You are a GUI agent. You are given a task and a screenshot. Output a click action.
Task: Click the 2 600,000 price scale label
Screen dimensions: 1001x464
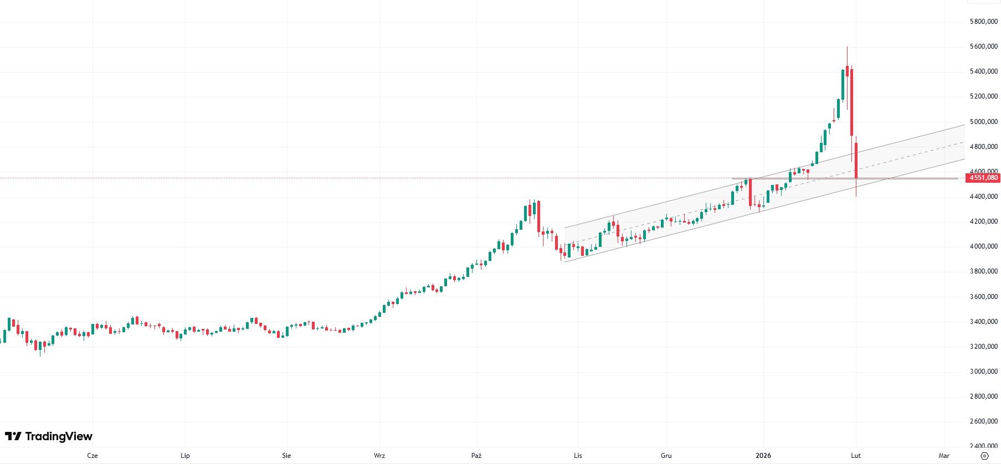pyautogui.click(x=983, y=421)
